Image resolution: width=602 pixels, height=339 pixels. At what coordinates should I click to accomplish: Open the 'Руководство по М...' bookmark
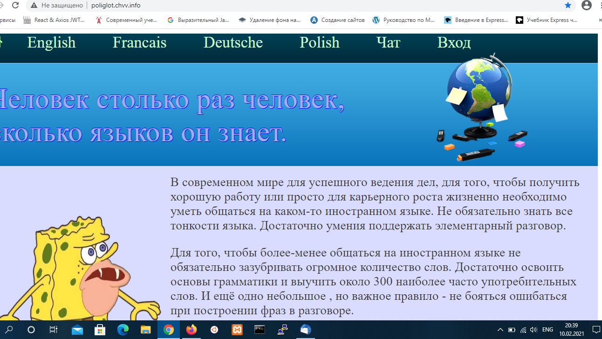click(x=404, y=20)
